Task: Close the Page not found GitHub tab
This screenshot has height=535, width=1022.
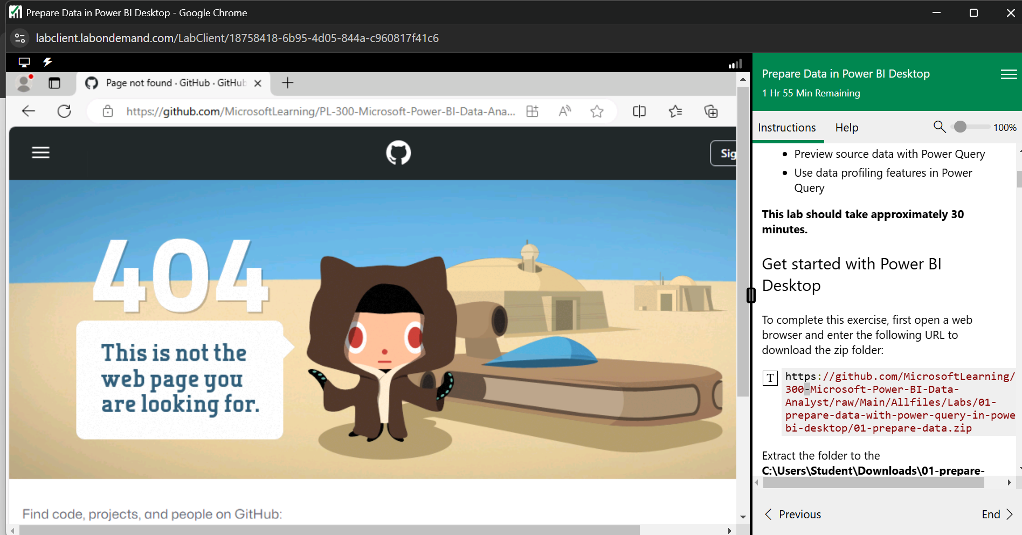Action: [x=258, y=83]
